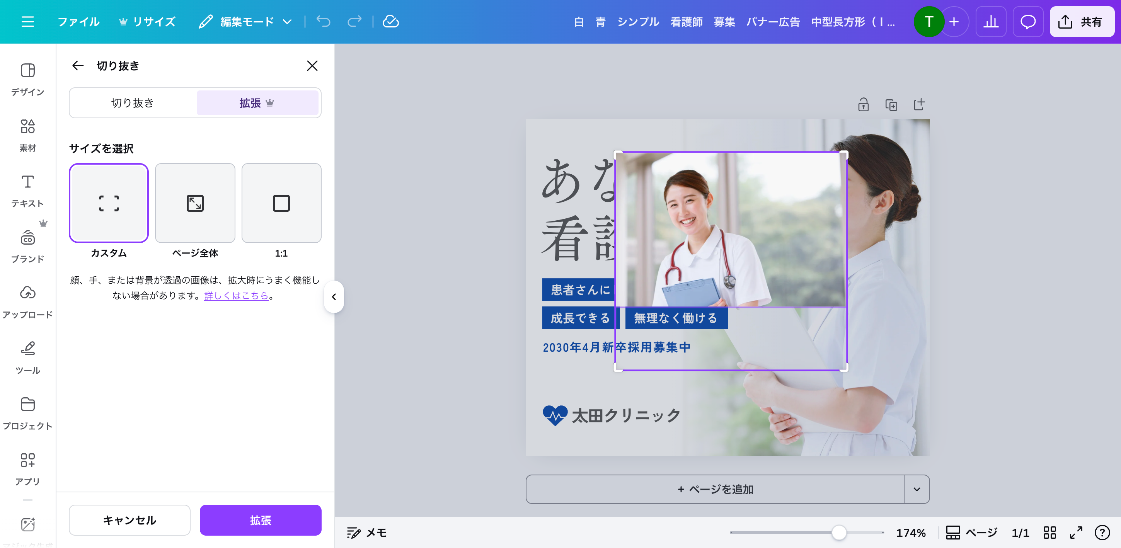Image resolution: width=1121 pixels, height=548 pixels.
Task: Open the comments speech bubble icon
Action: coord(1027,22)
